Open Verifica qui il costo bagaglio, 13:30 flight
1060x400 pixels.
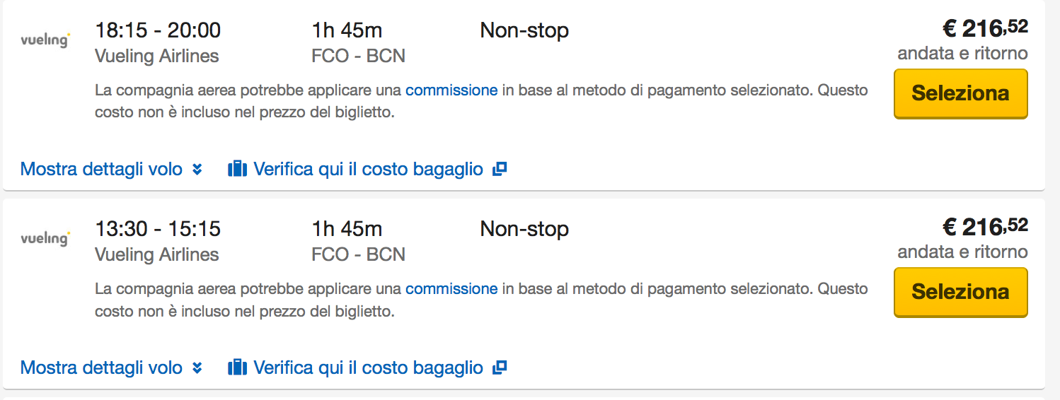pos(368,368)
